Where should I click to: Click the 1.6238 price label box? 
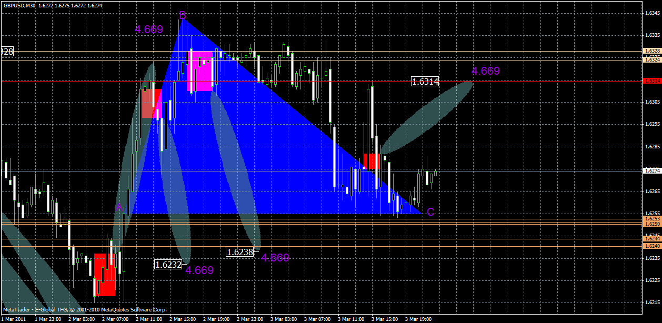click(x=240, y=252)
